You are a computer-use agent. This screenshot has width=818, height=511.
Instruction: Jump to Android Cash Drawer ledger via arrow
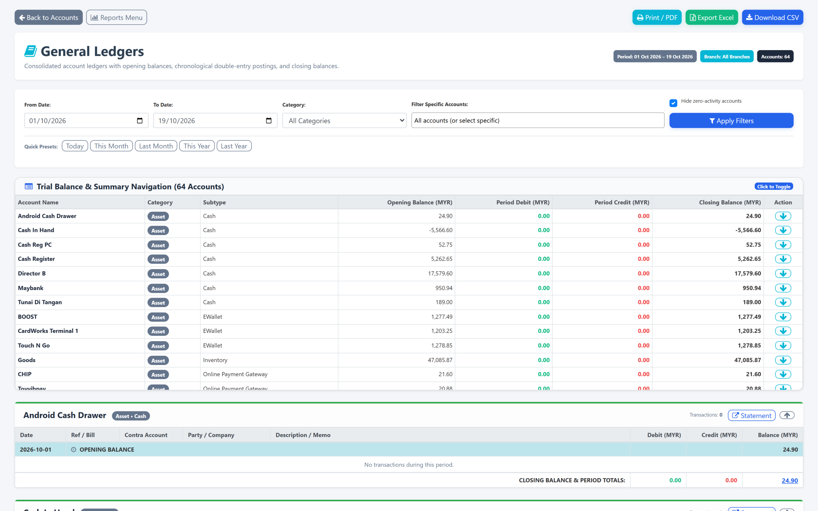(783, 216)
